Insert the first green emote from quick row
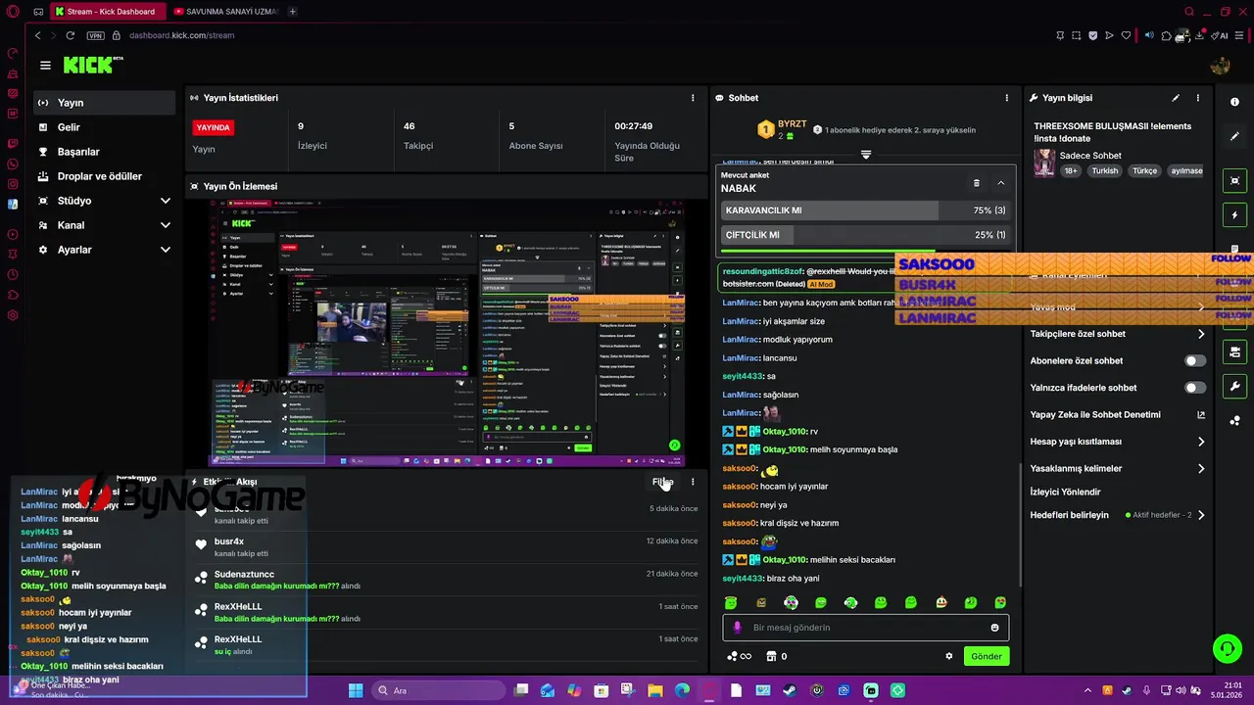 pos(731,602)
